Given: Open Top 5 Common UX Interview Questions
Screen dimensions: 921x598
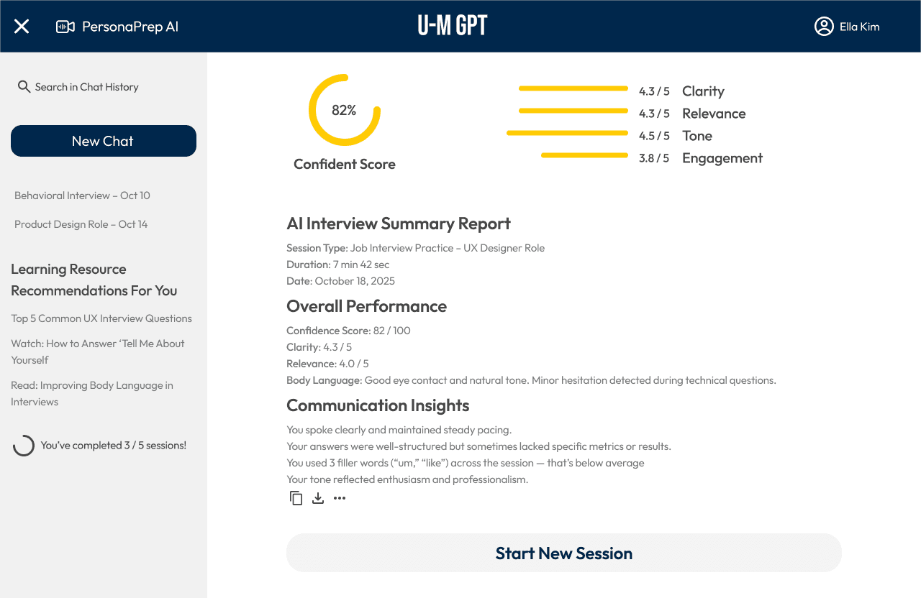Looking at the screenshot, I should (101, 318).
